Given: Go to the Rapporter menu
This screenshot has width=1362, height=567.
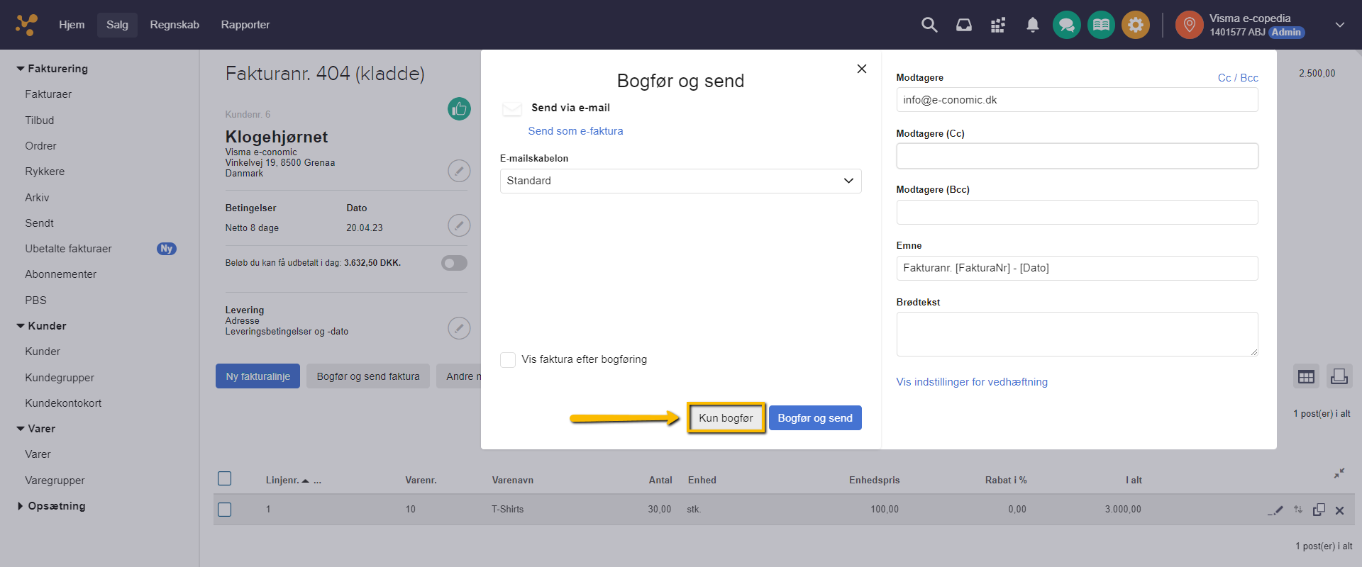Looking at the screenshot, I should [245, 25].
